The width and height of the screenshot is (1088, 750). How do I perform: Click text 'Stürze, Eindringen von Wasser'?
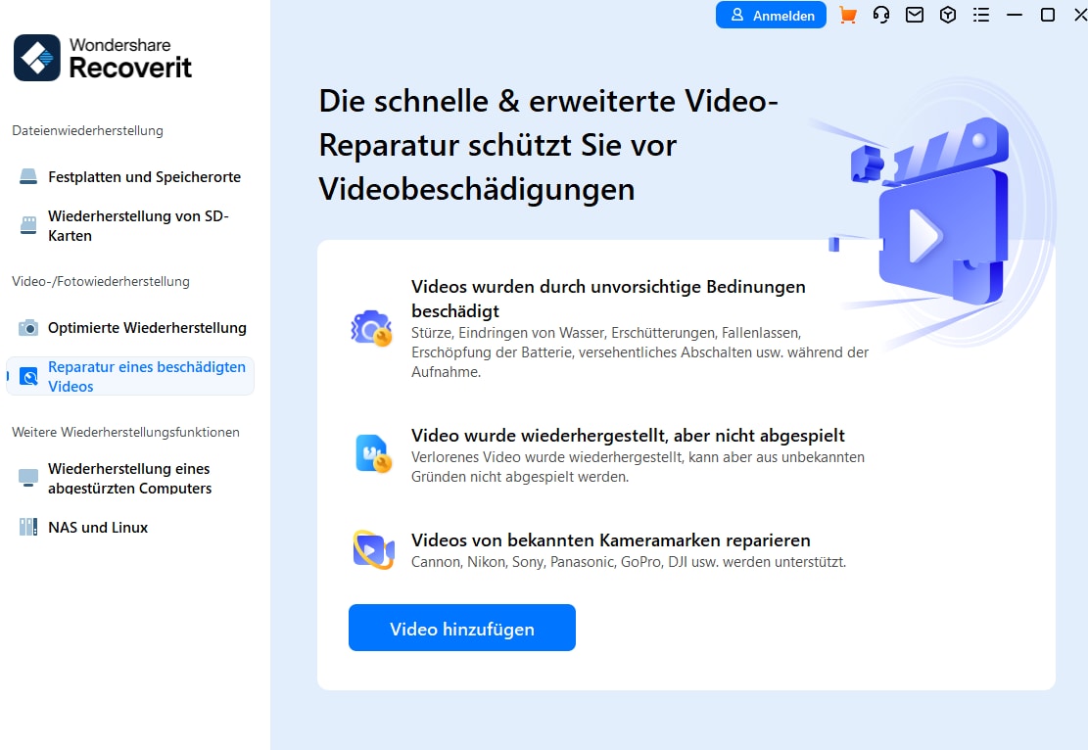508,333
